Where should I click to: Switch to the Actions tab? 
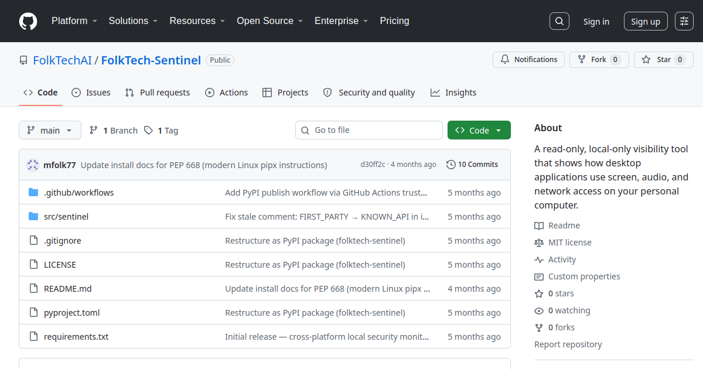pyautogui.click(x=227, y=93)
